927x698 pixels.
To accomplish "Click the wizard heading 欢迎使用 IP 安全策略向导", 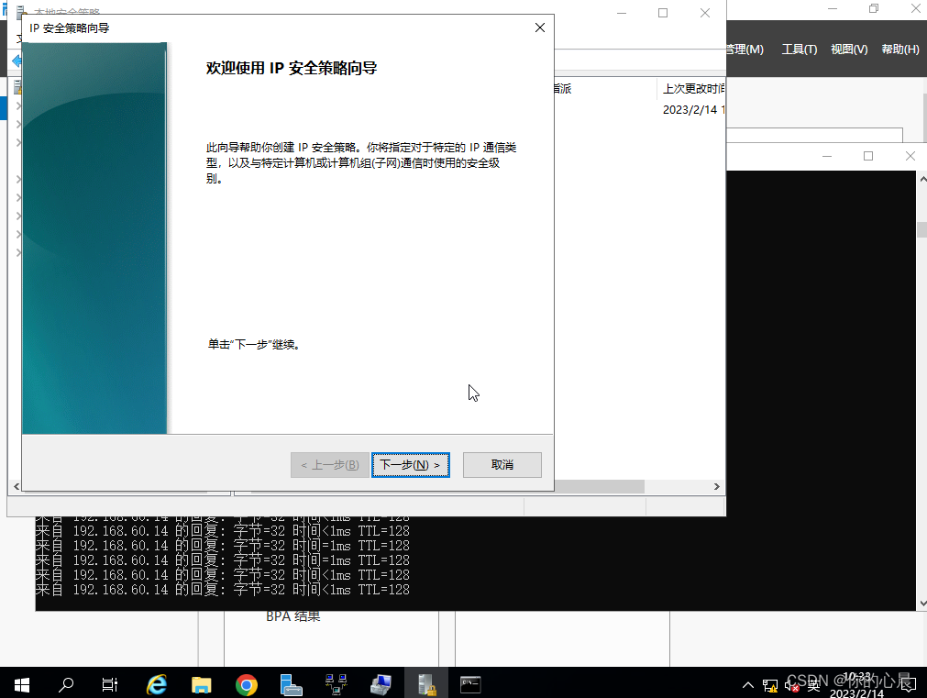I will pyautogui.click(x=292, y=68).
